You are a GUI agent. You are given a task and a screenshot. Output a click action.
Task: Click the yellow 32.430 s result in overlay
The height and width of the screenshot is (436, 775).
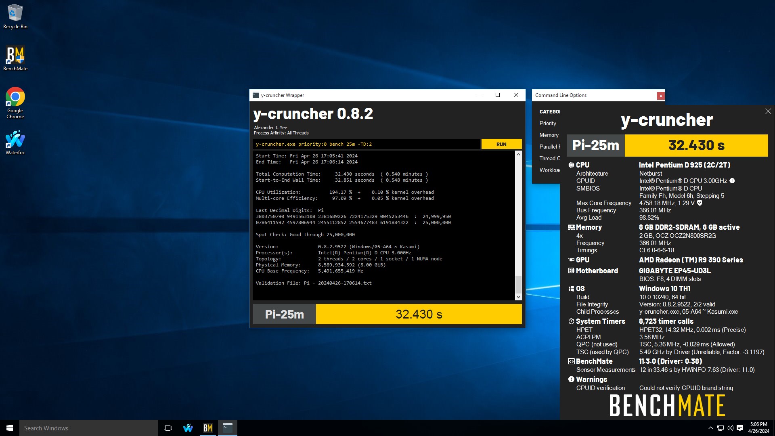pos(696,145)
